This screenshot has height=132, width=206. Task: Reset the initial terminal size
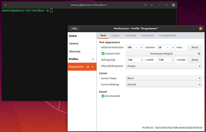tap(195, 47)
